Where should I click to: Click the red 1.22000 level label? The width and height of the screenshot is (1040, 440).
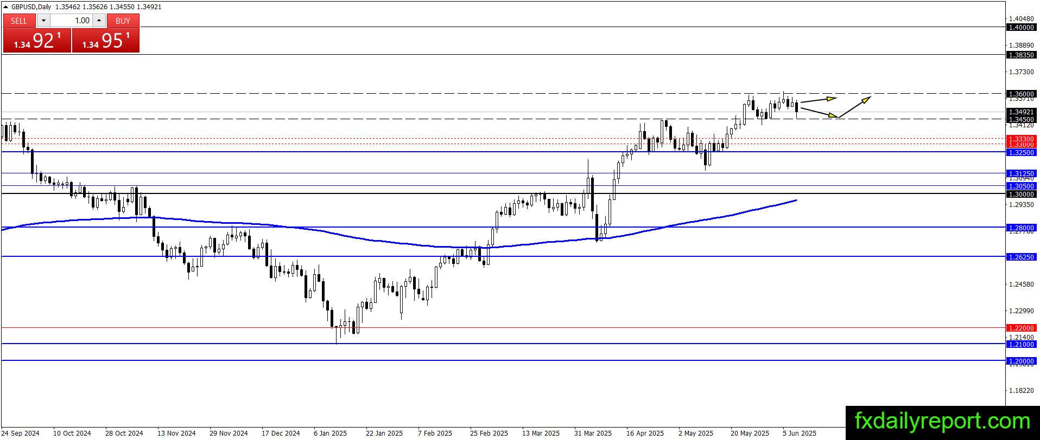pyautogui.click(x=1021, y=328)
